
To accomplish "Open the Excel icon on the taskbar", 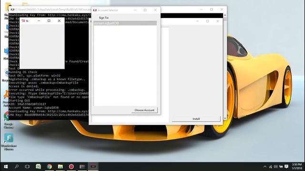I will (x=38, y=166).
